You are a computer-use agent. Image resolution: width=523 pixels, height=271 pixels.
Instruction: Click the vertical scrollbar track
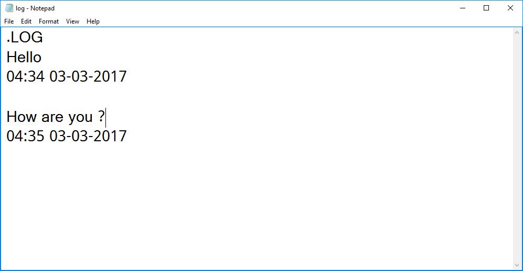point(517,149)
